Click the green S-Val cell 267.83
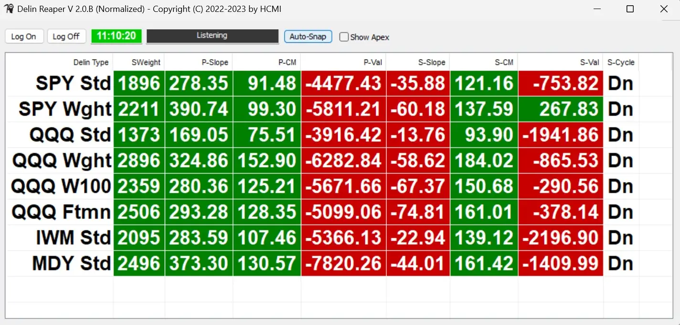Image resolution: width=680 pixels, height=325 pixels. click(x=560, y=109)
